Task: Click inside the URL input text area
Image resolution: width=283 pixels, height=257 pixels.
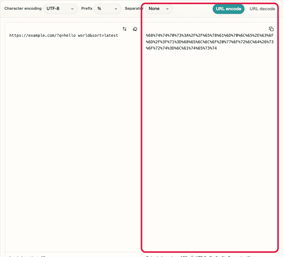Action: pos(65,78)
